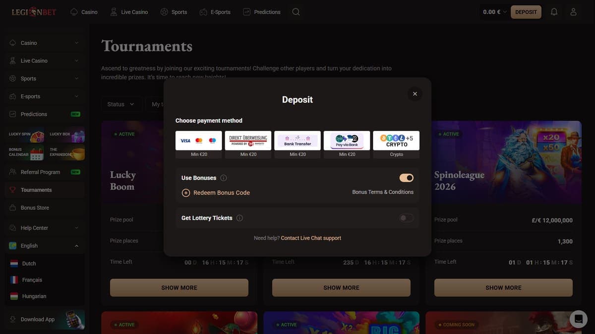Click info icon next to Get Lottery Tickets
The width and height of the screenshot is (595, 334).
[x=239, y=218]
